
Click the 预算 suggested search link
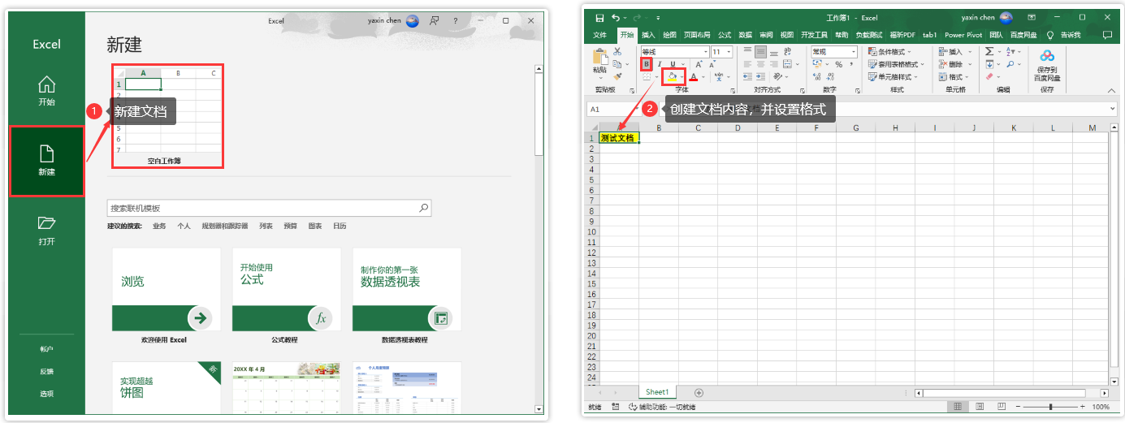pyautogui.click(x=290, y=226)
